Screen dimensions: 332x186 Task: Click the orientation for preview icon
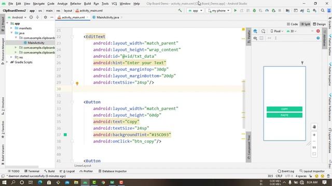(263, 31)
